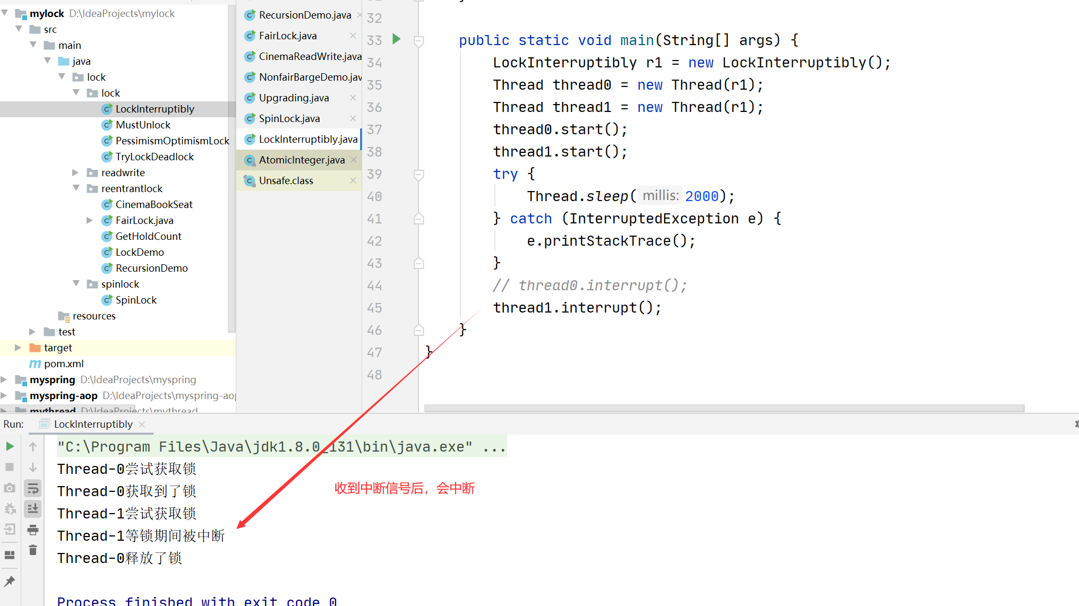Expand the readwrite package folder

click(75, 172)
